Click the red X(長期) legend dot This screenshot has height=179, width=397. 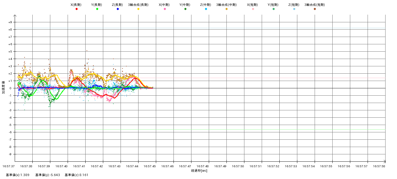[x=76, y=9]
